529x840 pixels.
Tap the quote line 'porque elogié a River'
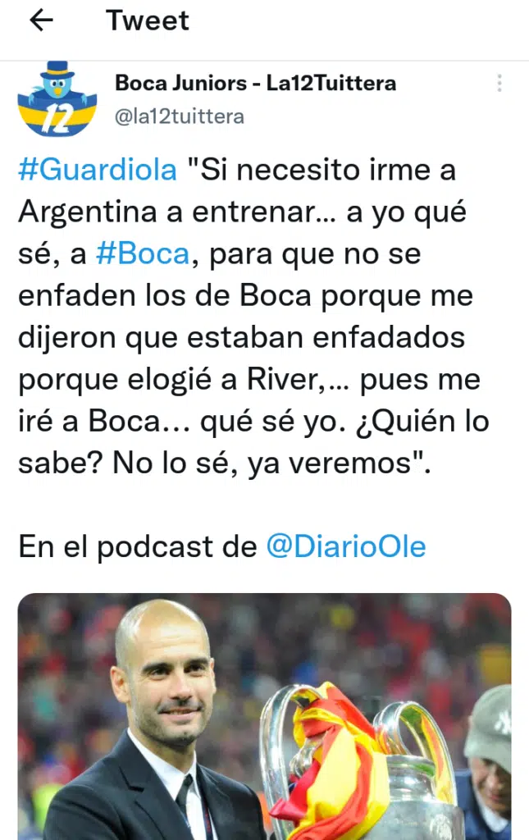pyautogui.click(x=172, y=380)
